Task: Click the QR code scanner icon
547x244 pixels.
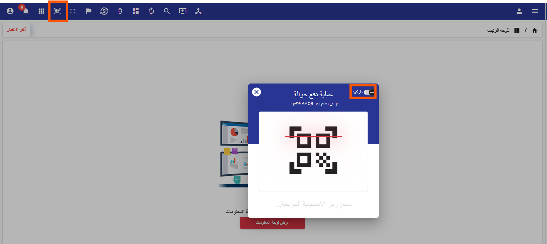Action: point(58,11)
